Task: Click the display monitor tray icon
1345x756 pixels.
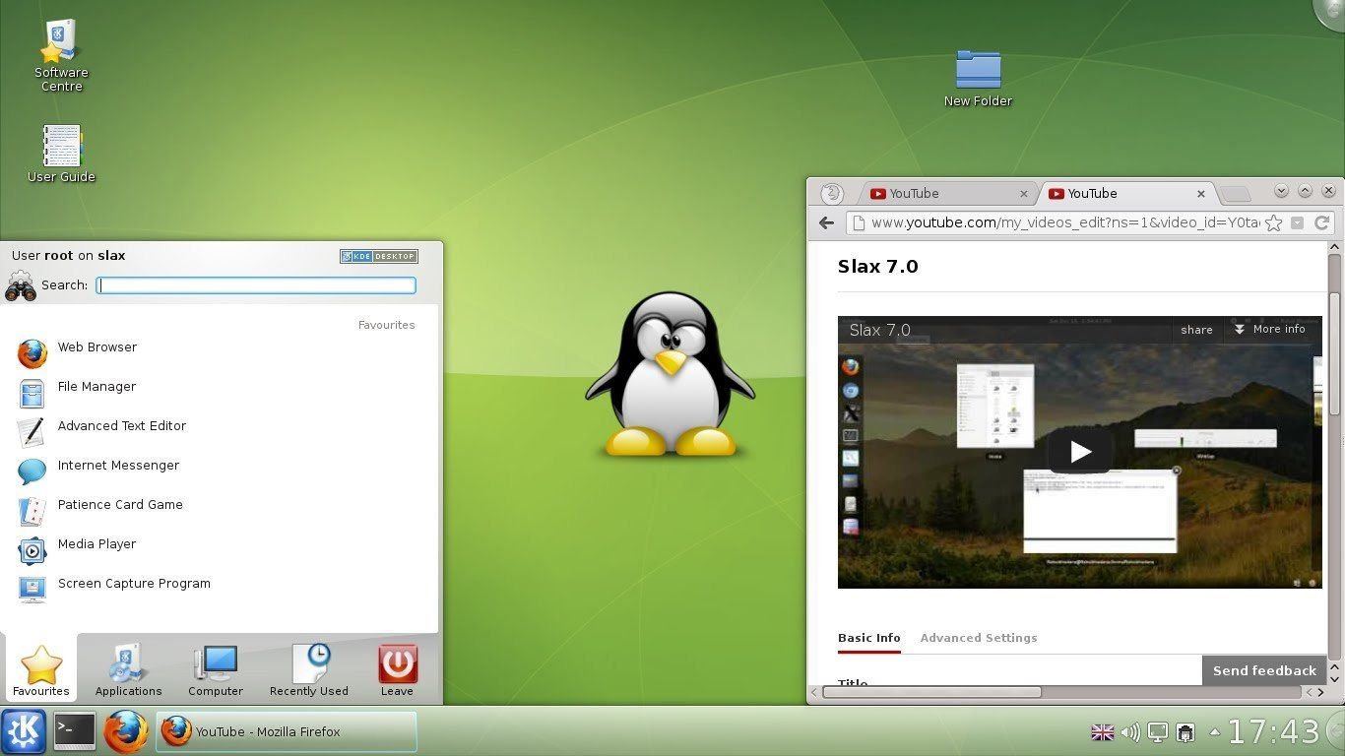Action: 1158,732
